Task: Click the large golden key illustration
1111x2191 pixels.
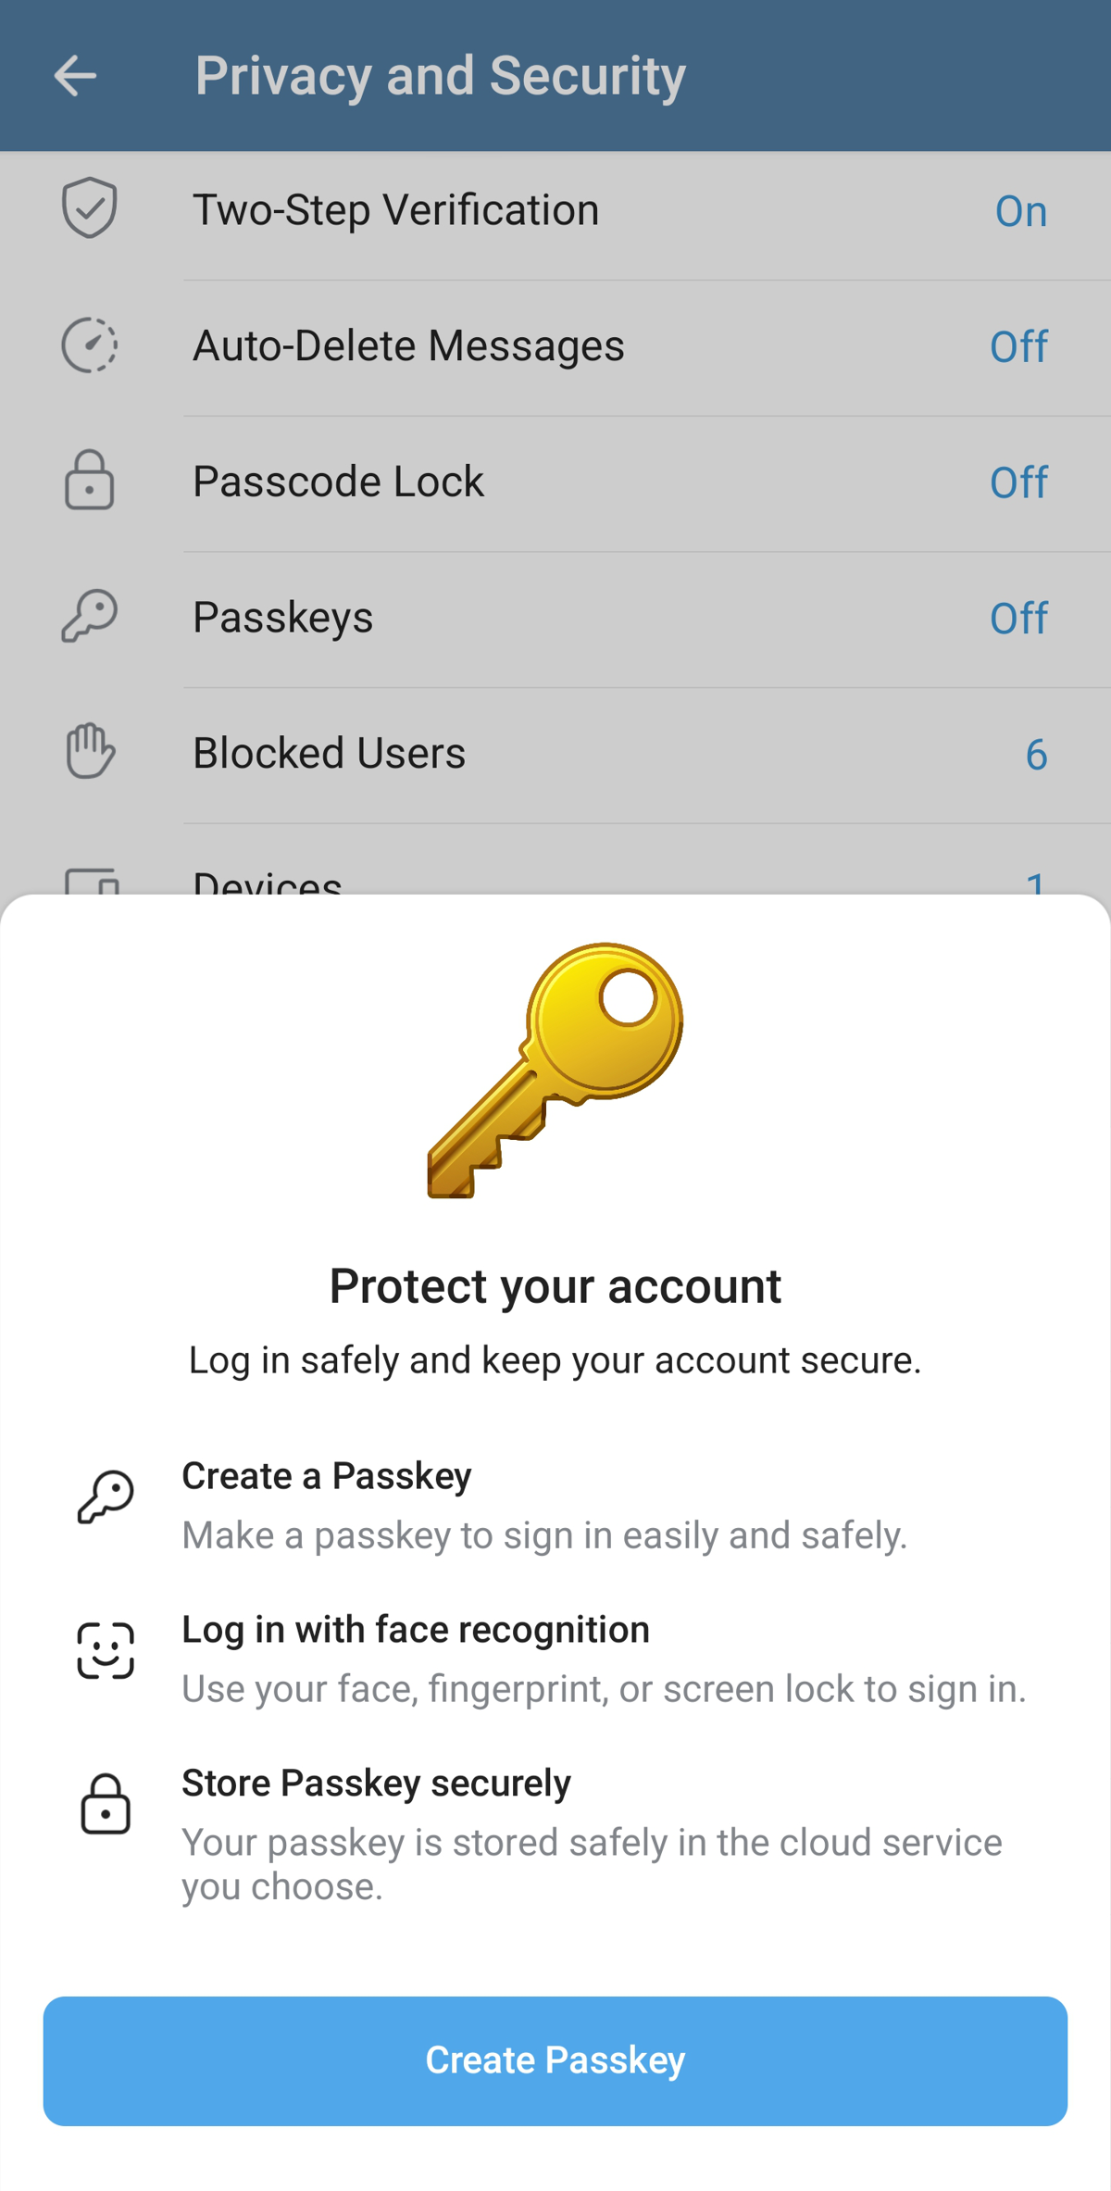Action: [555, 1070]
